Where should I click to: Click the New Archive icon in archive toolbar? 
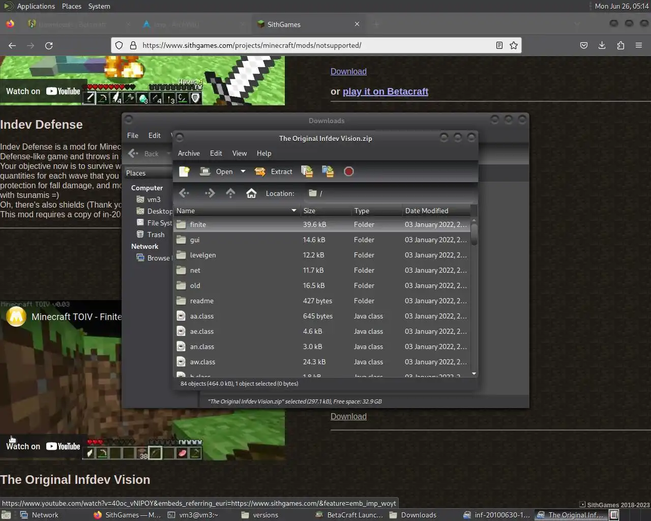[184, 171]
